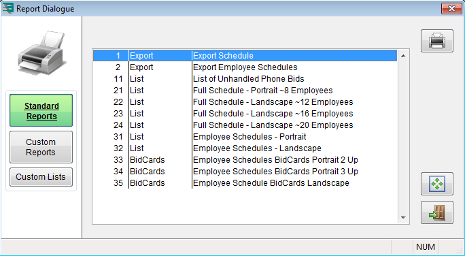Viewport: 465px width, 256px height.
Task: Click the NUM status bar indicator
Action: click(426, 247)
